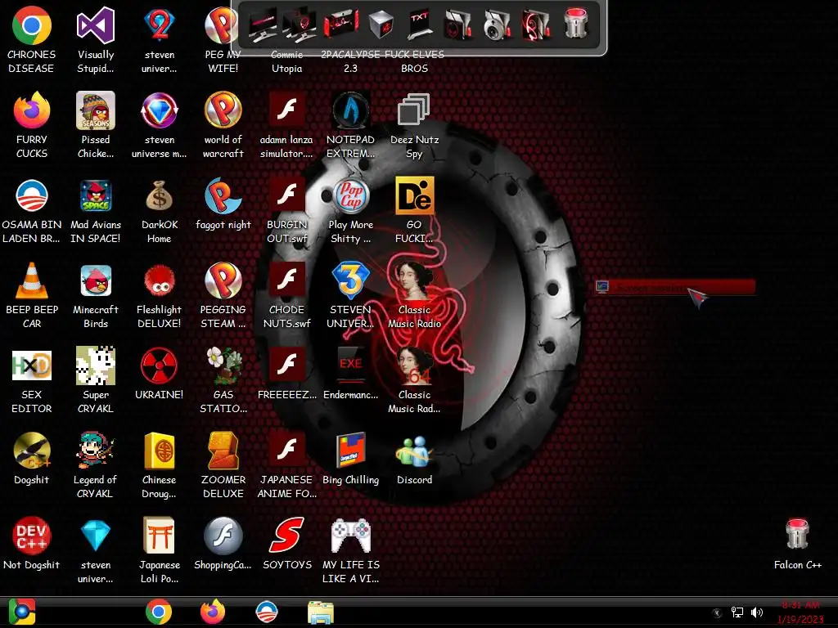Image resolution: width=838 pixels, height=628 pixels.
Task: Open the gamepad 'MY LIFE IS LIKE A VI...' icon
Action: (x=350, y=536)
